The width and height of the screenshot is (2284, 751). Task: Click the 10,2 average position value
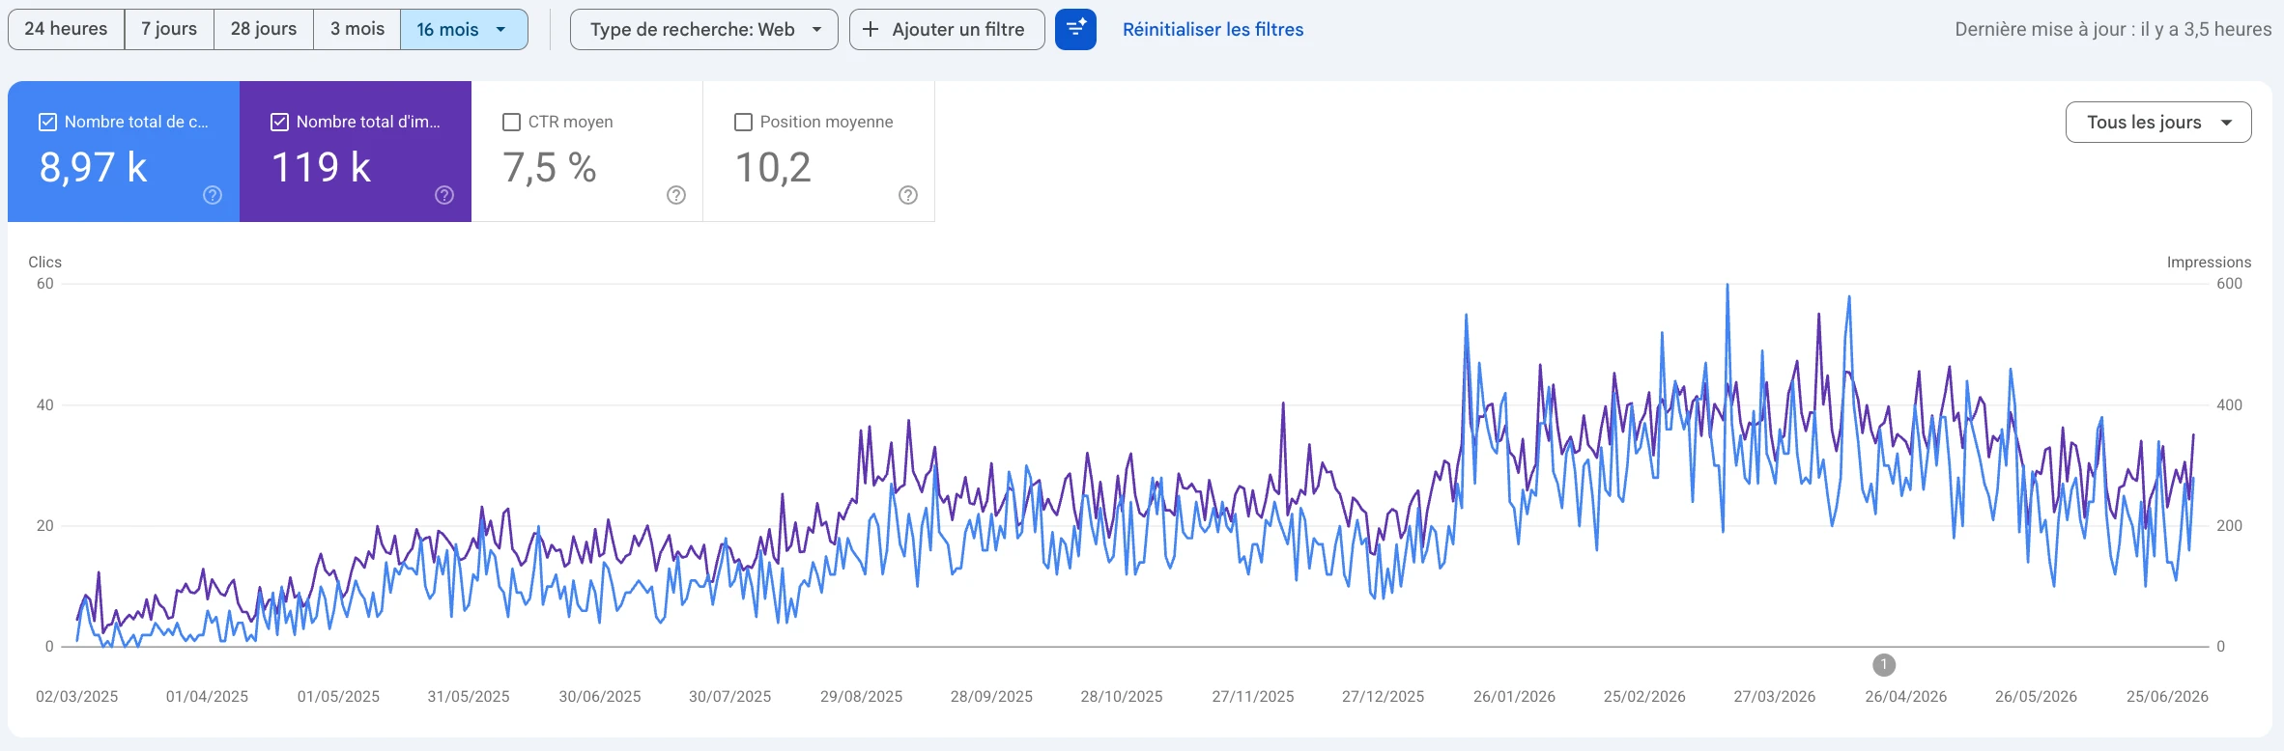(x=773, y=167)
